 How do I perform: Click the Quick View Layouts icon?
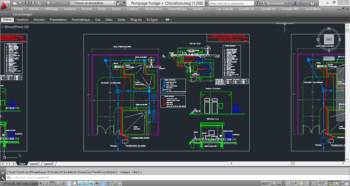[x=273, y=183]
